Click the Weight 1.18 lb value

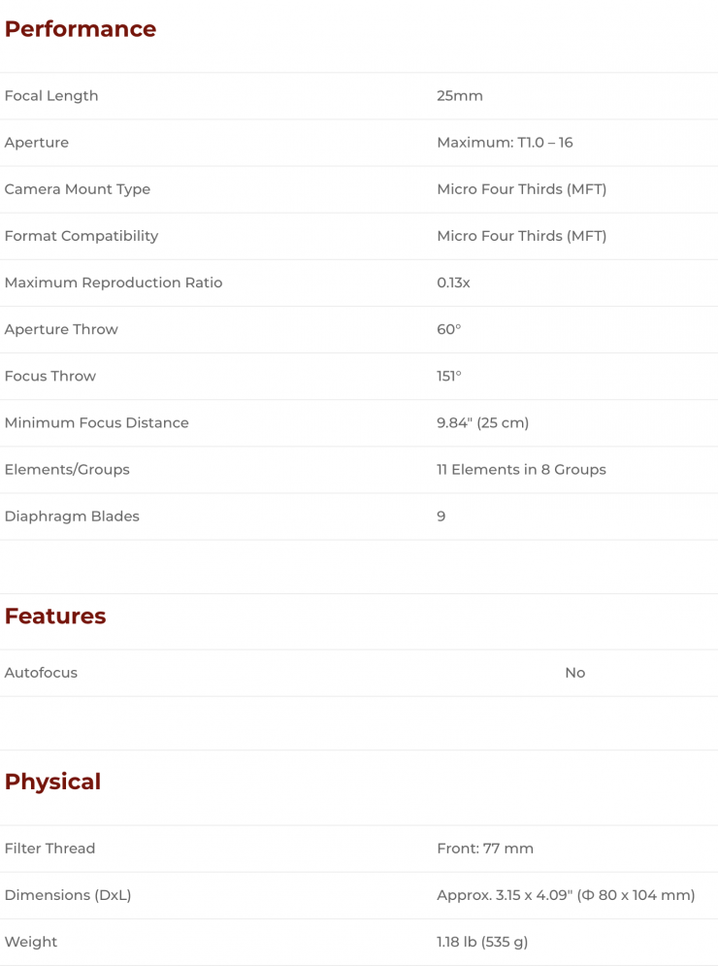click(482, 942)
